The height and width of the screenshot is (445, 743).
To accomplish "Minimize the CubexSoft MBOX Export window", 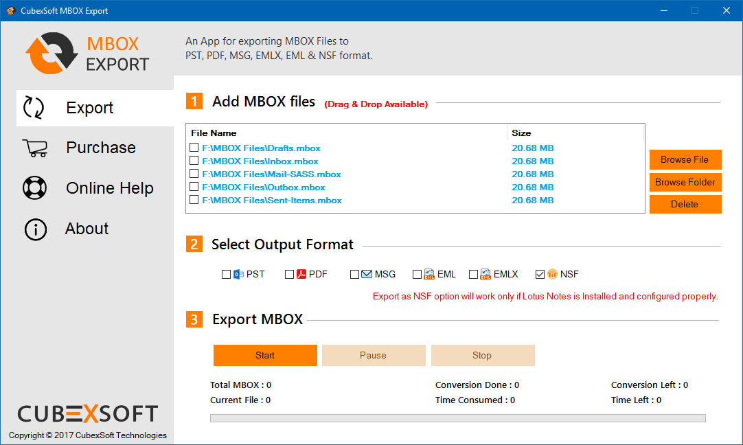I will (x=664, y=10).
